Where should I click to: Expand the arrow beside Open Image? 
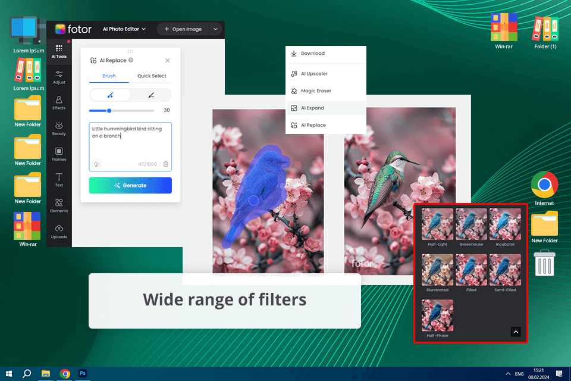215,29
